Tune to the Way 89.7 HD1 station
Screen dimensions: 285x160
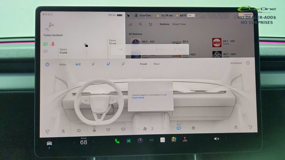tap(224, 43)
